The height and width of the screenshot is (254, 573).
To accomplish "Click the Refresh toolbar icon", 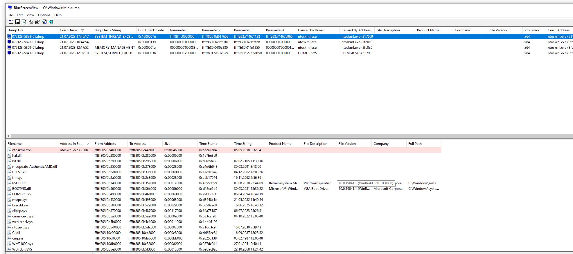I will click(24, 22).
